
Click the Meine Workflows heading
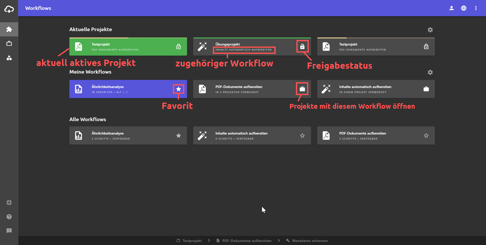pos(90,72)
